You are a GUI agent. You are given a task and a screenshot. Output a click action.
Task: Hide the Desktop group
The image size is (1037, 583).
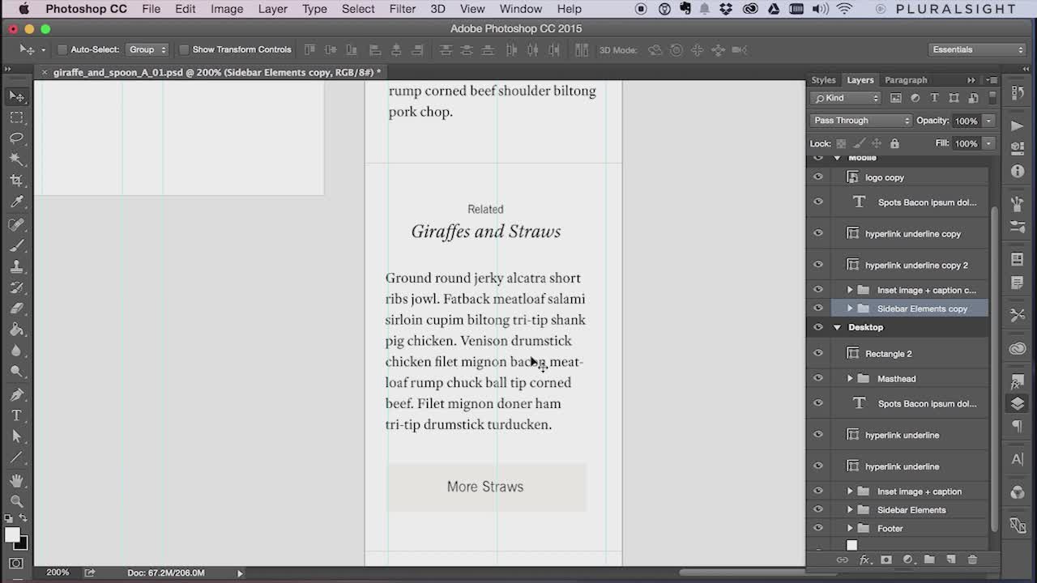[x=818, y=327]
